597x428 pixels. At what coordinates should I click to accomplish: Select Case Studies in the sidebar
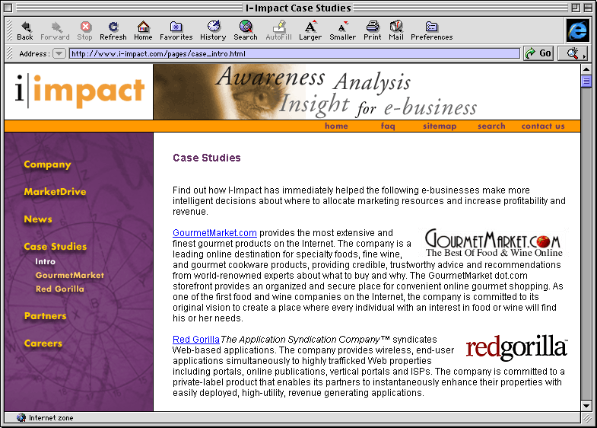coord(56,247)
